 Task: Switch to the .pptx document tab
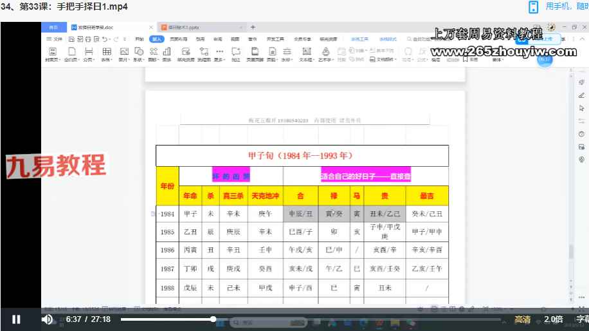201,28
